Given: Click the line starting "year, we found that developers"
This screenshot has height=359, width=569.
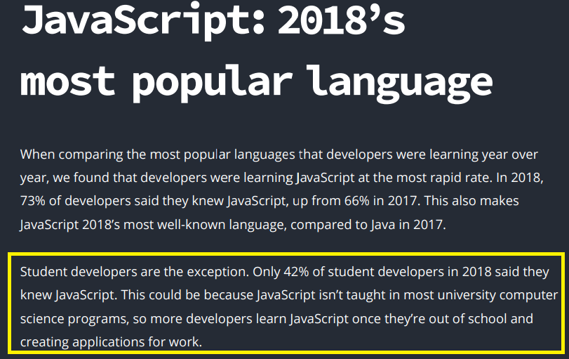Looking at the screenshot, I should pos(281,178).
